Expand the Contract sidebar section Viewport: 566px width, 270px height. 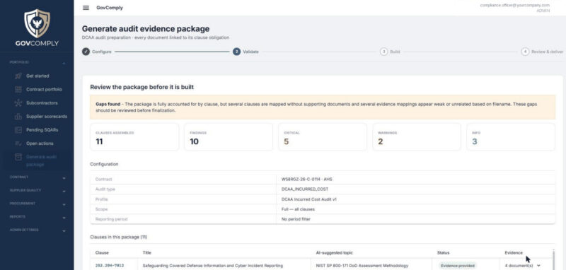37,177
